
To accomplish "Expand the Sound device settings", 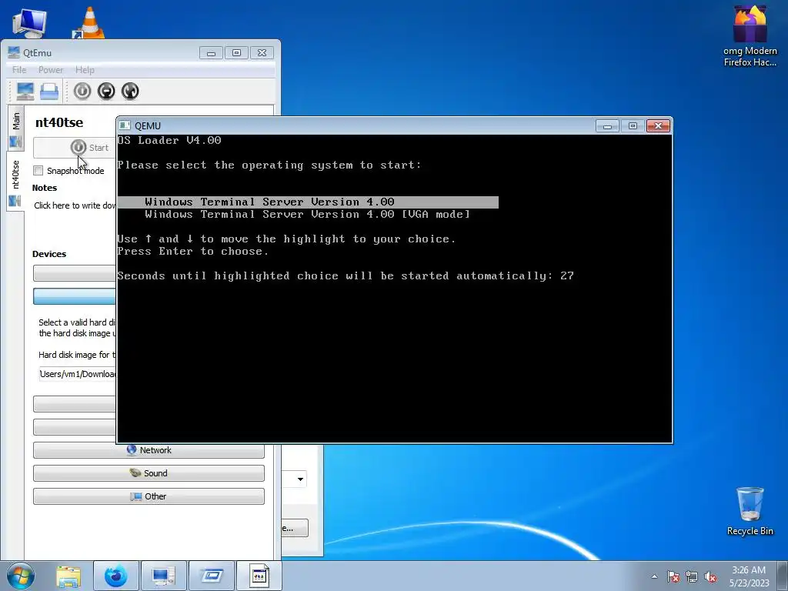I will tap(149, 473).
